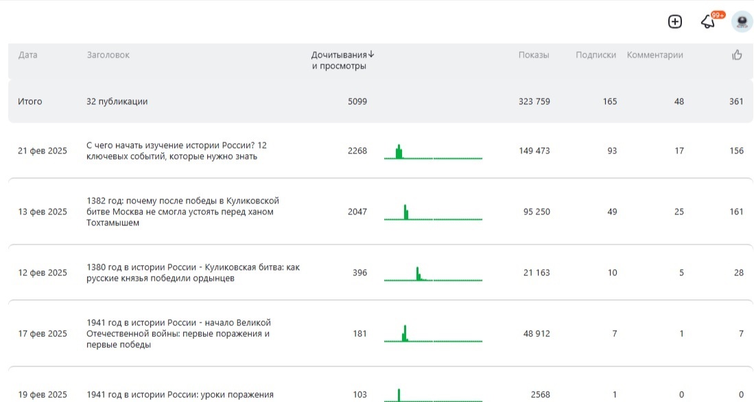754x402 pixels.
Task: Click likes value 28
Action: 739,273
